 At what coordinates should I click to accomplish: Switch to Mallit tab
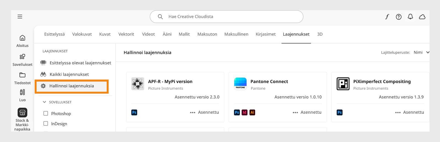184,34
